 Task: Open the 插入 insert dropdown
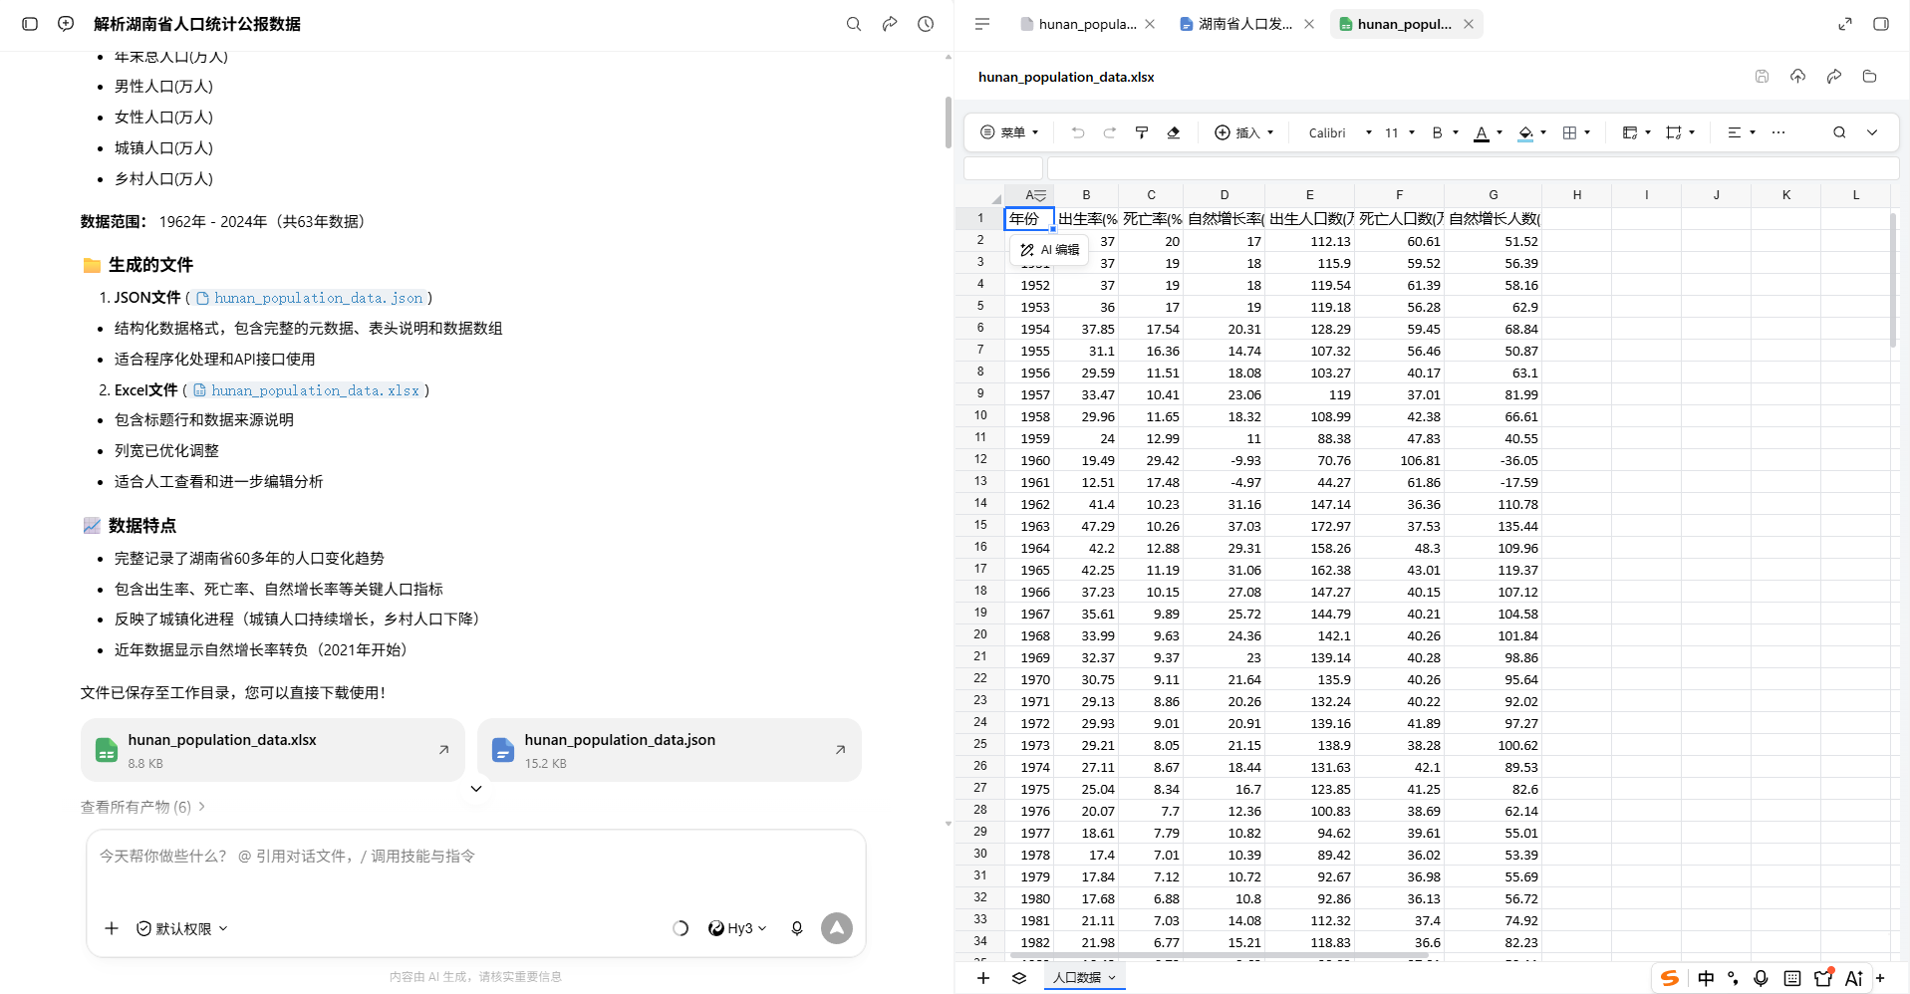(x=1244, y=132)
